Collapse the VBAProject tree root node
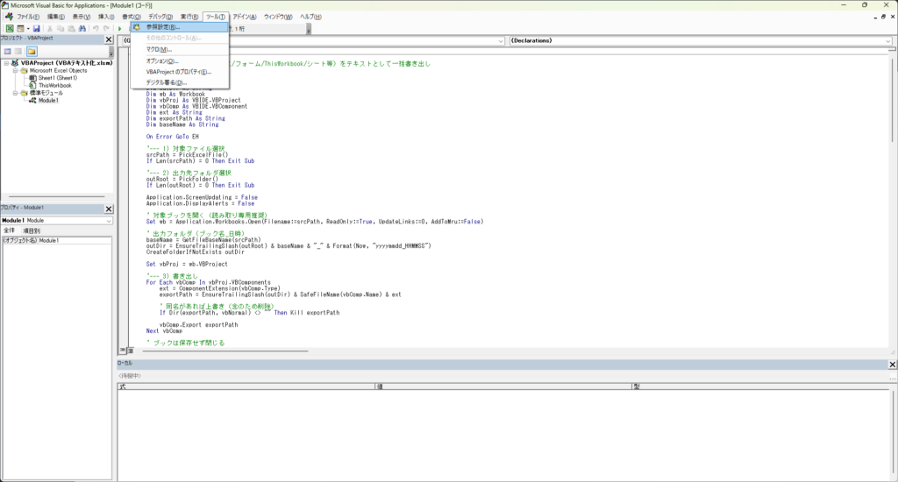Viewport: 898px width, 482px height. (x=6, y=63)
